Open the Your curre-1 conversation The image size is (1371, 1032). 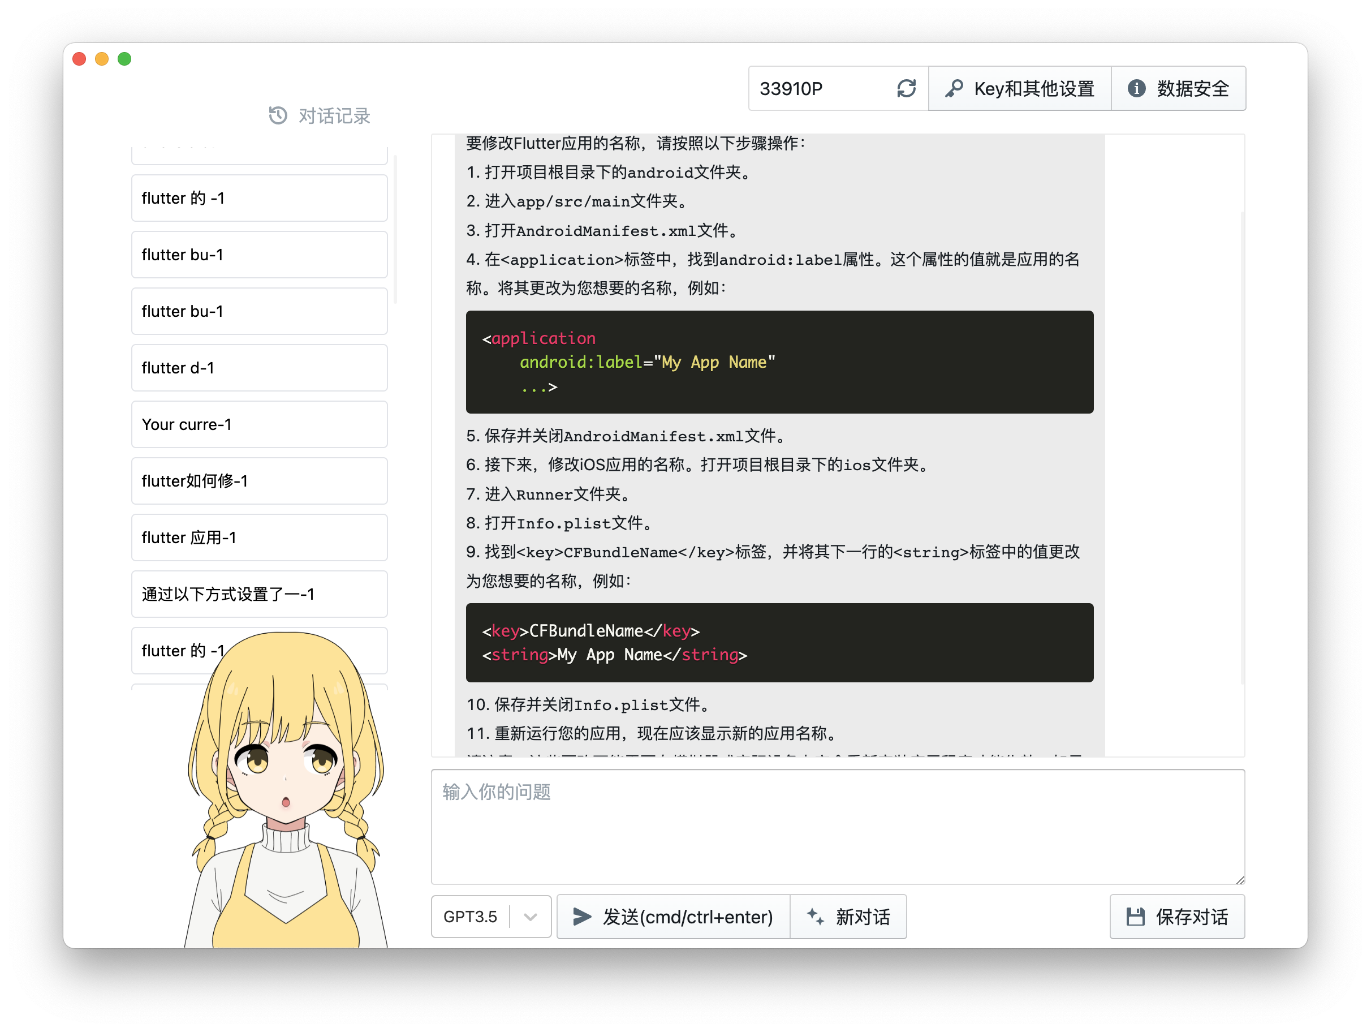(x=259, y=424)
